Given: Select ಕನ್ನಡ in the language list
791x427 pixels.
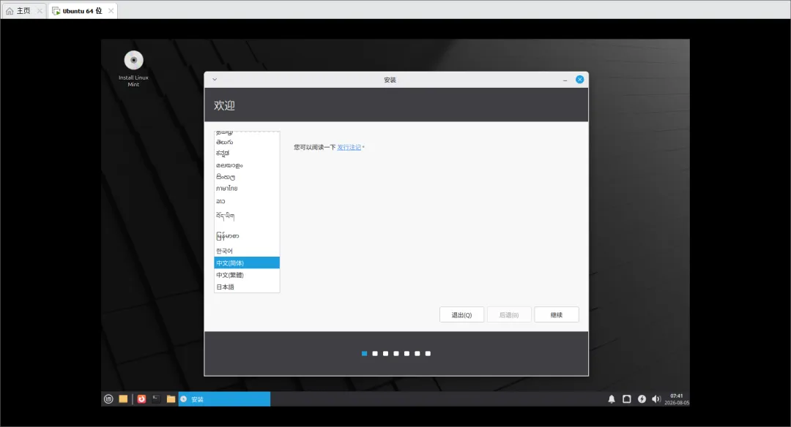Looking at the screenshot, I should pos(247,153).
